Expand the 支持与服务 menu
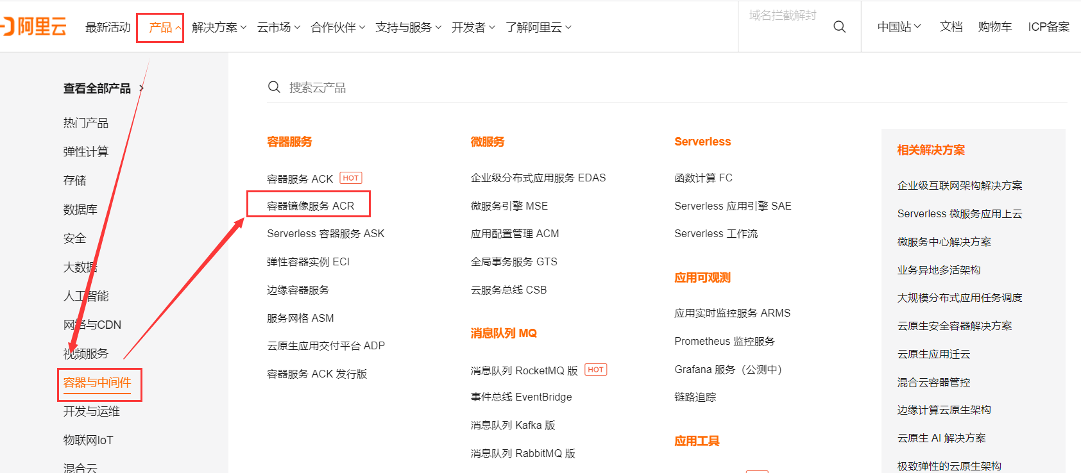 409,28
